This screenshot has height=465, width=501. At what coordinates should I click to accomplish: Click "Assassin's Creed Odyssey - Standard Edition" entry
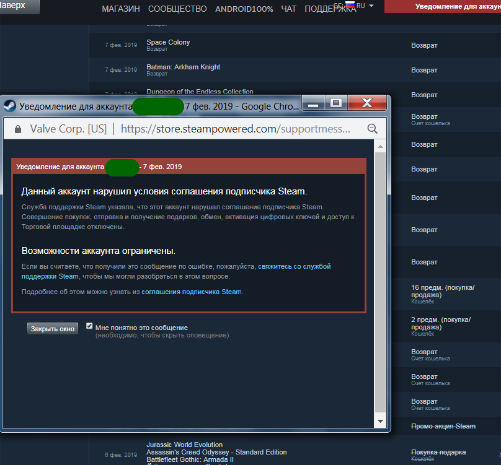coord(216,452)
